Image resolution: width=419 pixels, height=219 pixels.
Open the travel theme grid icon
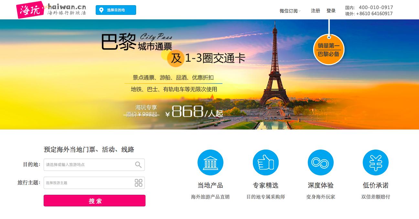point(138,183)
